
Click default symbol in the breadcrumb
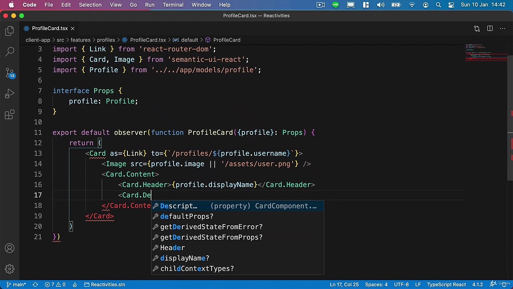[189, 40]
